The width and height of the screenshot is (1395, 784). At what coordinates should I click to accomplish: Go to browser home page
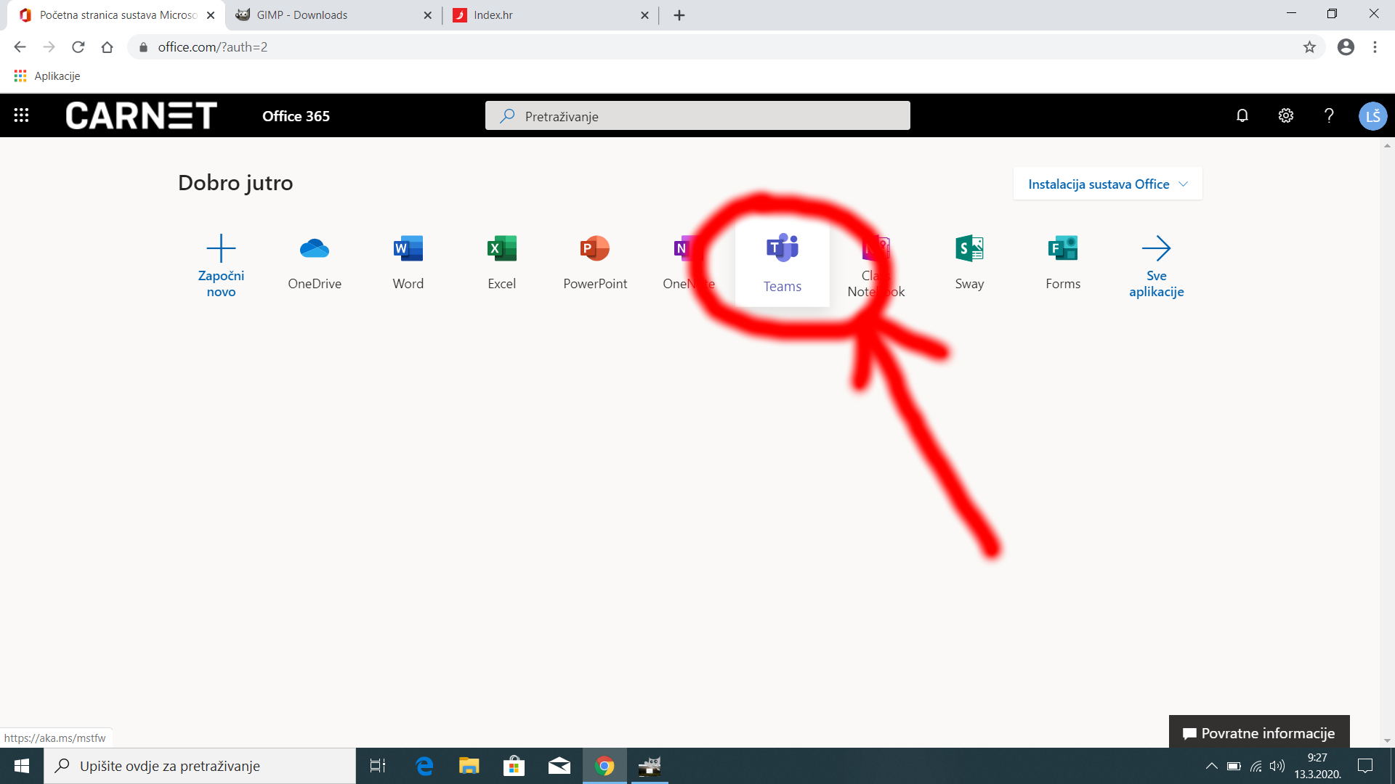pyautogui.click(x=108, y=47)
